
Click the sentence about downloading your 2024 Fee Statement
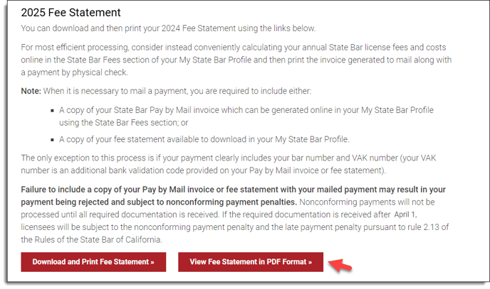pyautogui.click(x=168, y=28)
